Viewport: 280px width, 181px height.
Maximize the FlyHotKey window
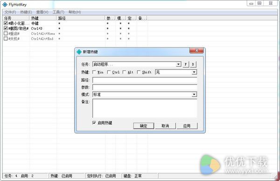pos(259,3)
